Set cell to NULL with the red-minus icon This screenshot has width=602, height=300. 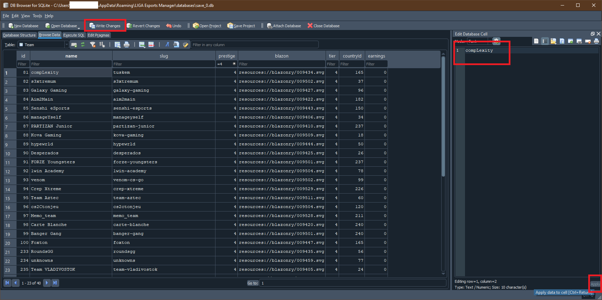pyautogui.click(x=588, y=41)
